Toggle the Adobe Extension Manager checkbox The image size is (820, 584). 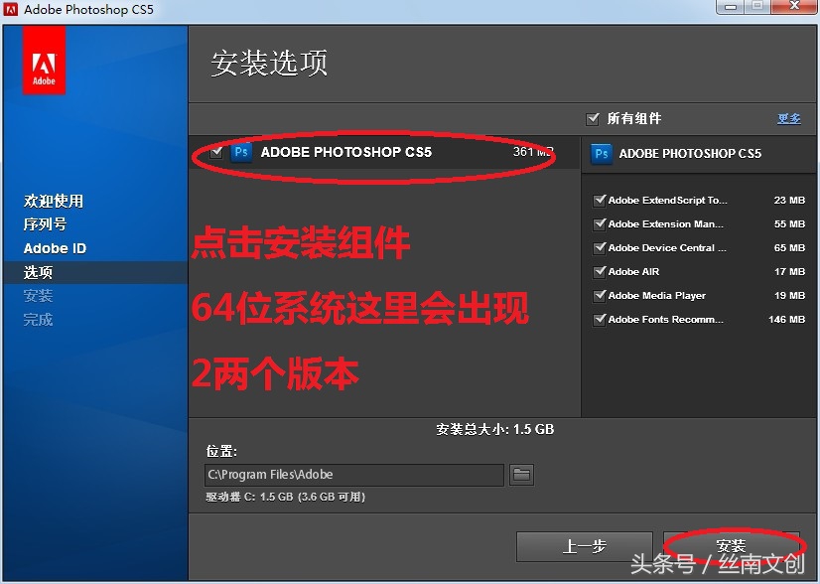[600, 223]
